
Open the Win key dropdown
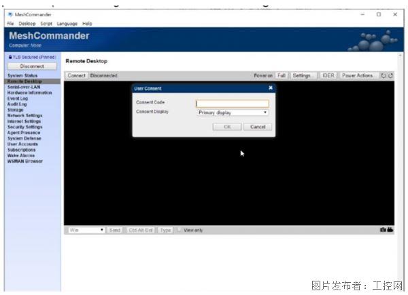[86, 230]
